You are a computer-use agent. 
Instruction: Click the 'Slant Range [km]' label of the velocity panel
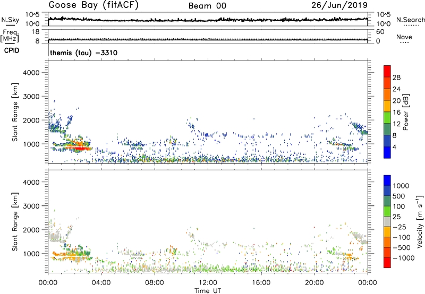15,221
